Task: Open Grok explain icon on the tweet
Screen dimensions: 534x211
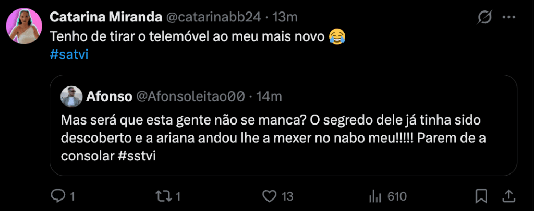Action: click(x=484, y=18)
